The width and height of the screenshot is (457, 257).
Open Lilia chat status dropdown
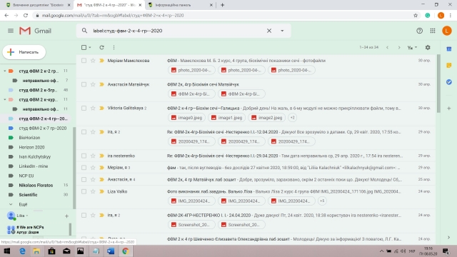[27, 216]
